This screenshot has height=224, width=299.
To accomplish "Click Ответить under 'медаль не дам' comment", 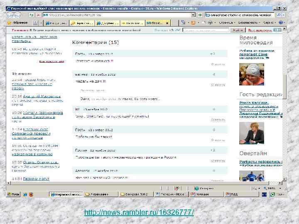I will [218, 85].
